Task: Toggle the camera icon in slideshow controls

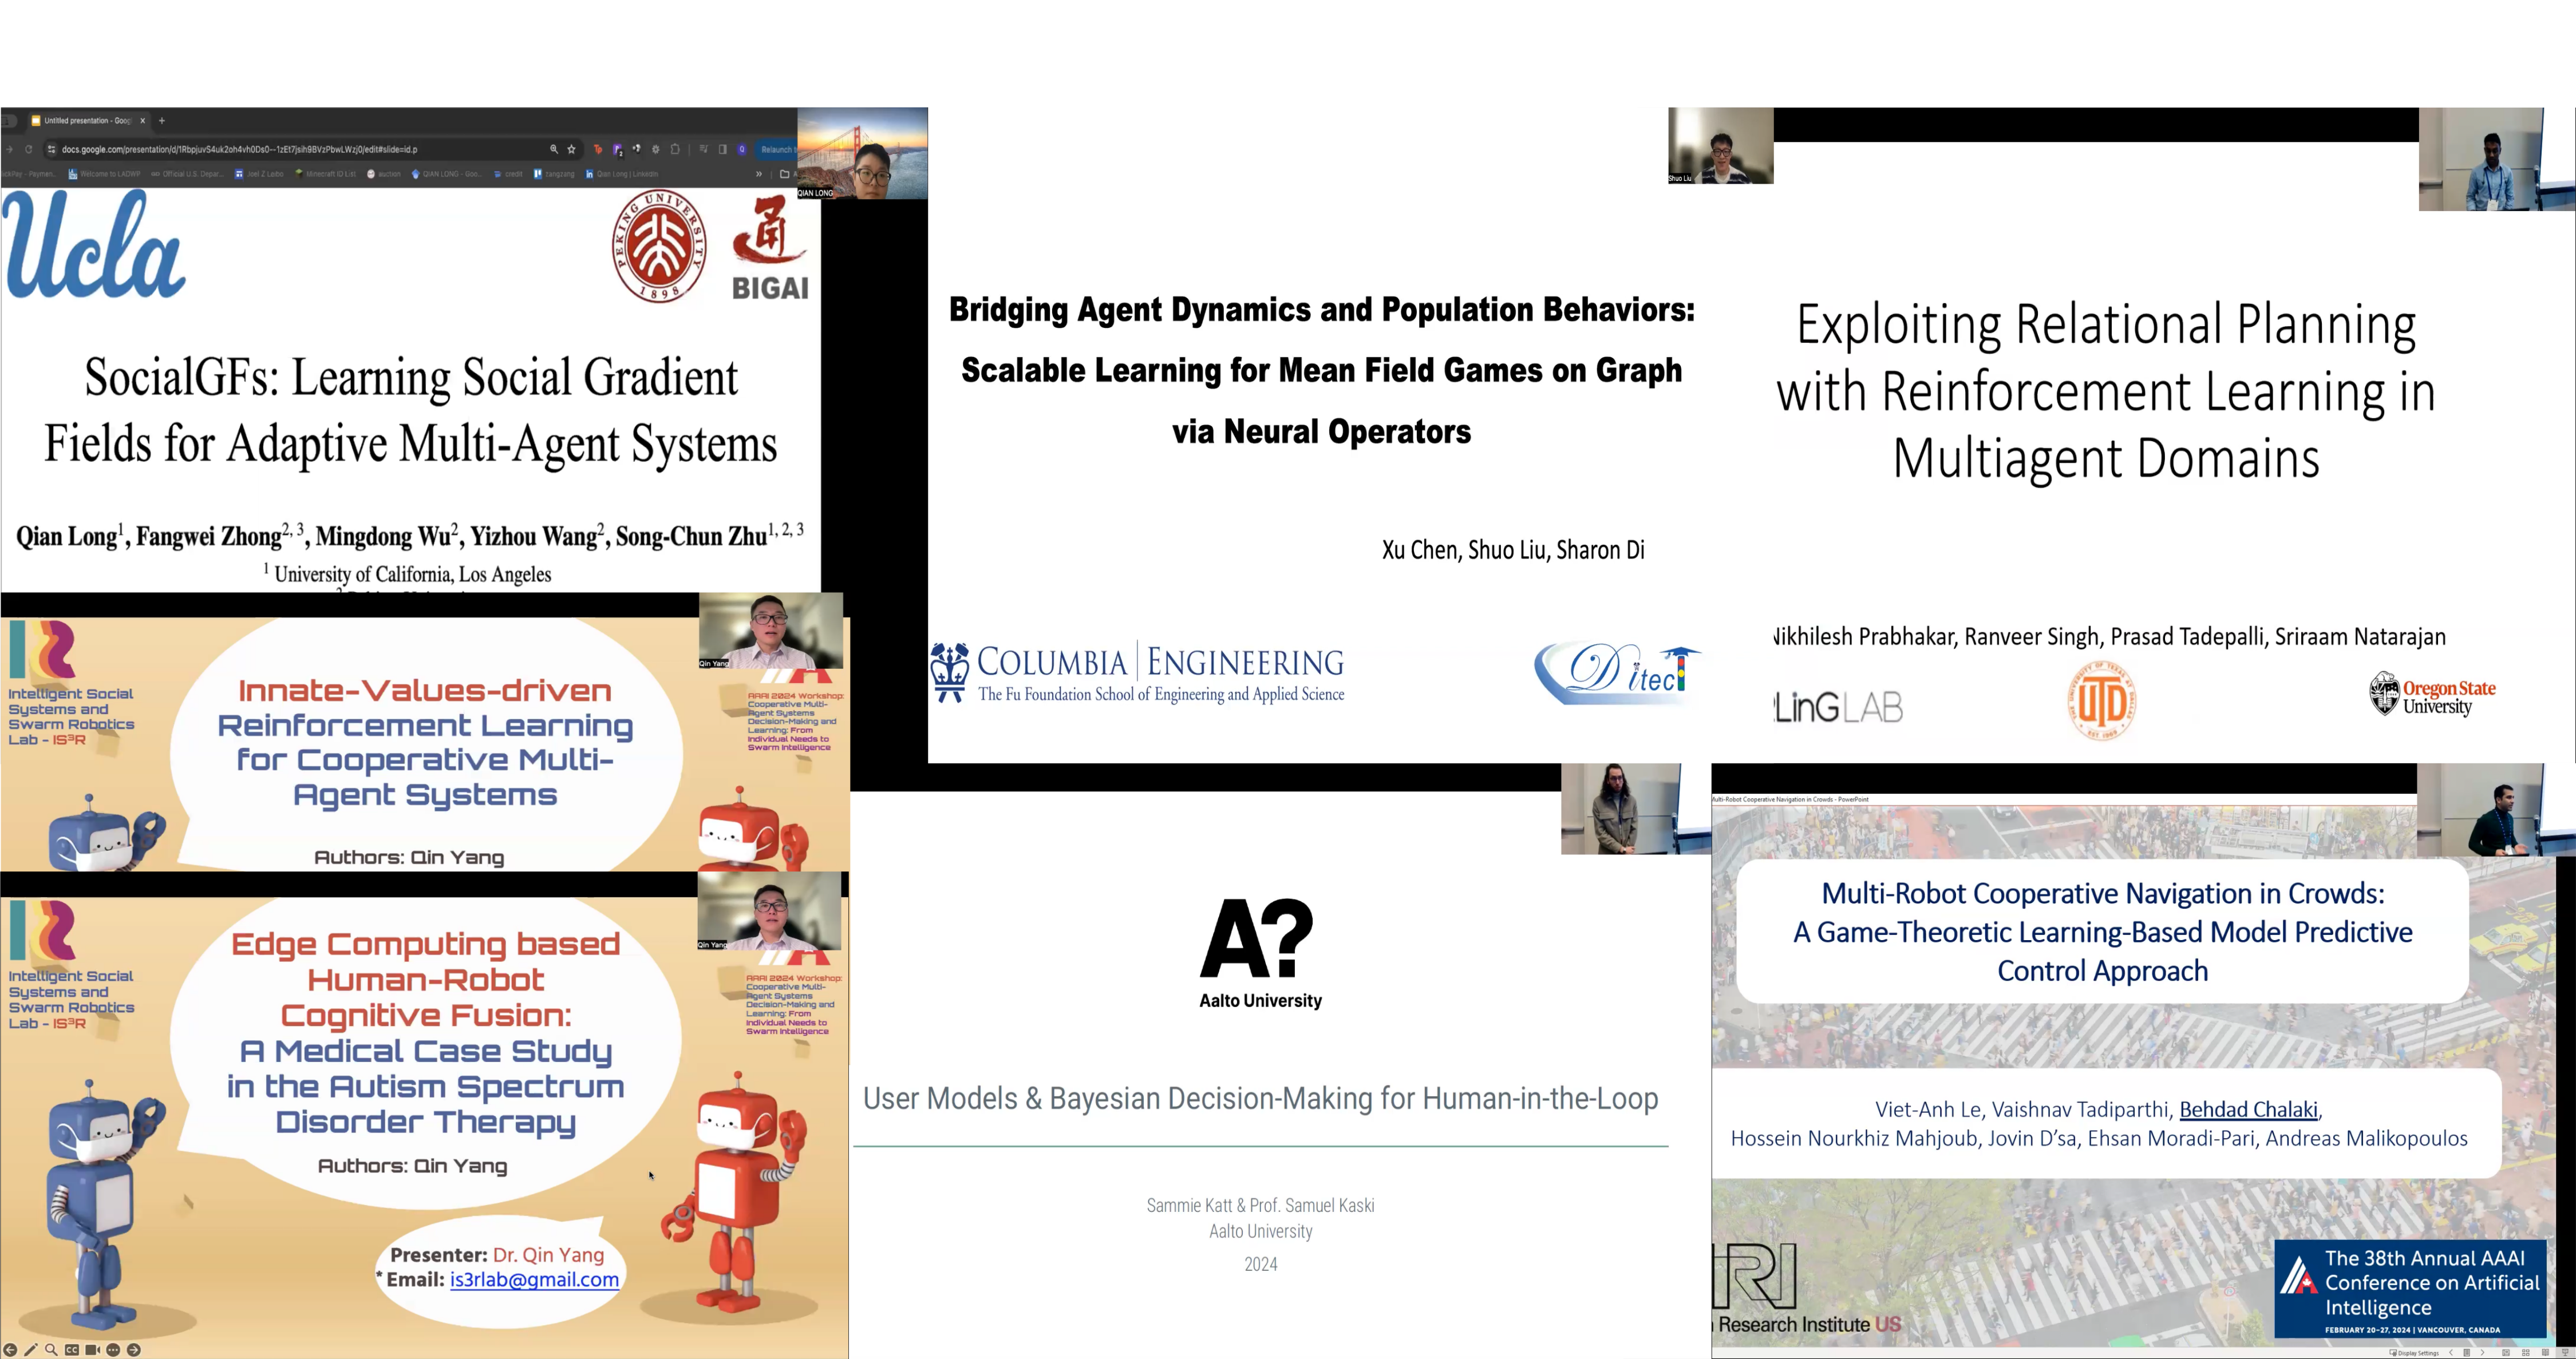Action: (x=92, y=1350)
